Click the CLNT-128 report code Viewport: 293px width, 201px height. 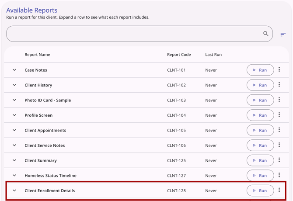(176, 191)
